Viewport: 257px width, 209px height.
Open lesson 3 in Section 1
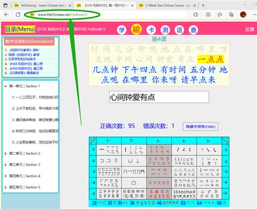click(35, 120)
